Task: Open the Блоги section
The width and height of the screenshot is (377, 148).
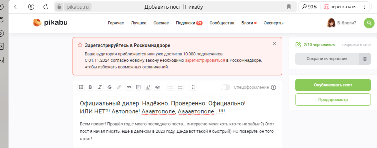Action: tap(247, 23)
